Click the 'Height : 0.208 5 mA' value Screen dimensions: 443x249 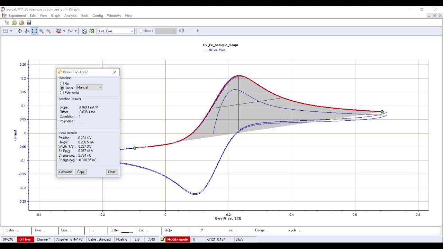86,142
